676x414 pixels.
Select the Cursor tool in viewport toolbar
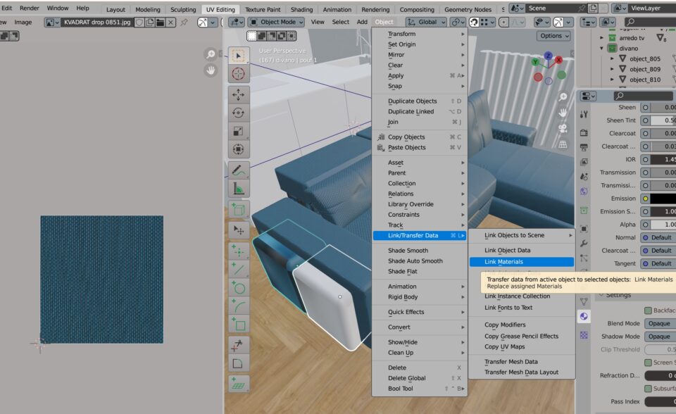[239, 73]
